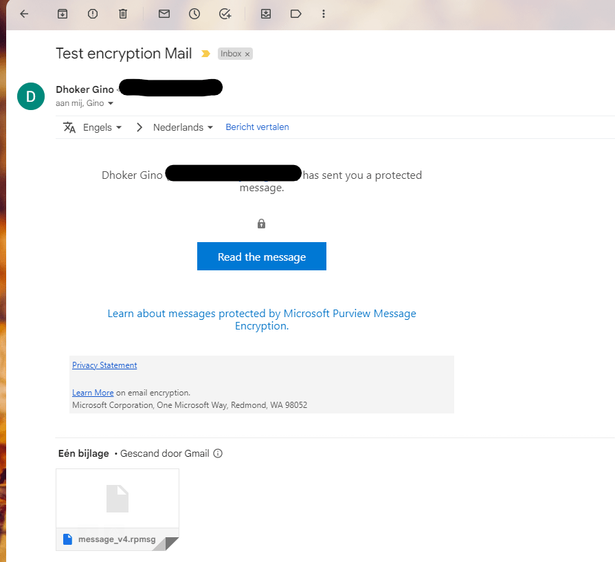Click Bericht vertalen to translate
The width and height of the screenshot is (615, 562).
(x=257, y=127)
